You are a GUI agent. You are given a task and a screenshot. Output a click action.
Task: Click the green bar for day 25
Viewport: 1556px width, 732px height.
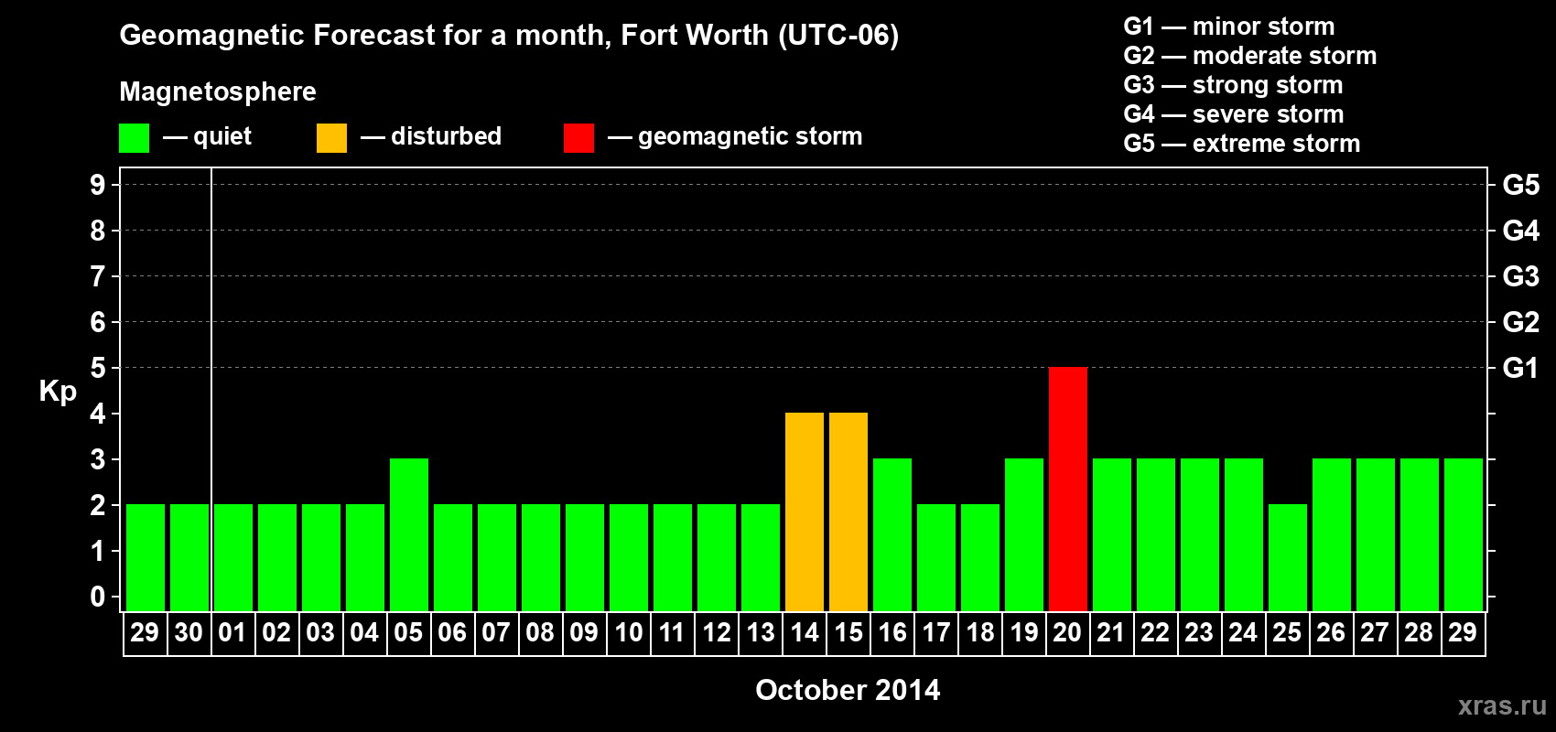pyautogui.click(x=1288, y=557)
